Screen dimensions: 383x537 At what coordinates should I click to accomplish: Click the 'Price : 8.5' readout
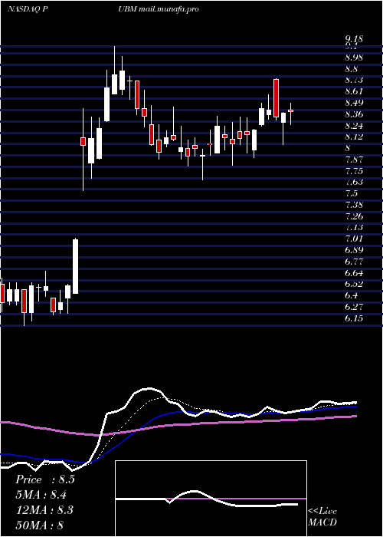[44, 479]
